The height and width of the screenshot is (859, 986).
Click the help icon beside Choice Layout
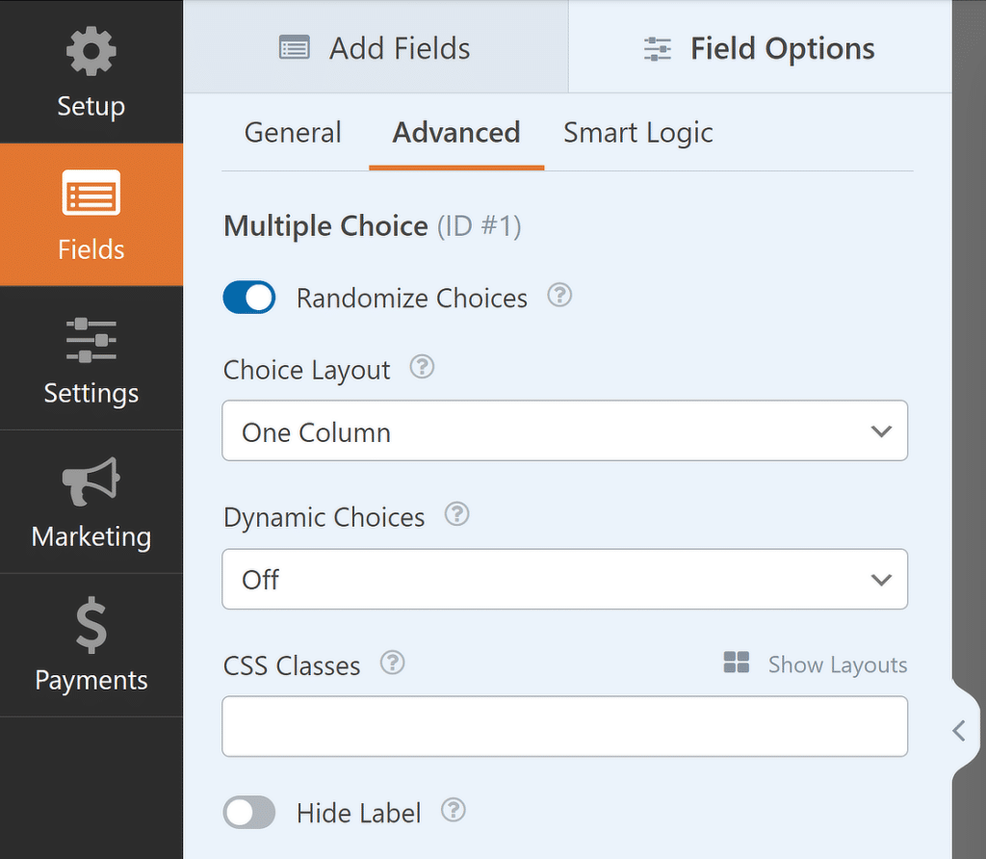click(422, 367)
